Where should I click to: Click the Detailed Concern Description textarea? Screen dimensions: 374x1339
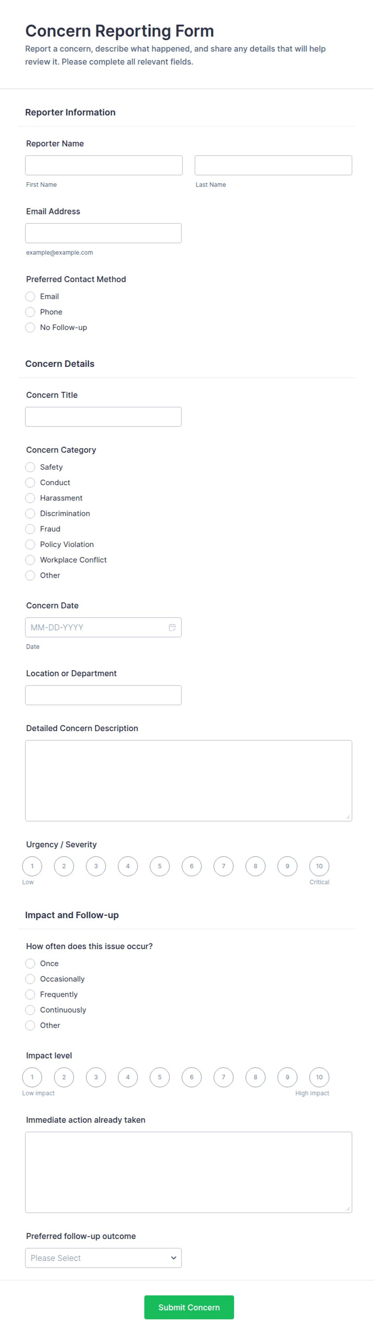(x=189, y=781)
